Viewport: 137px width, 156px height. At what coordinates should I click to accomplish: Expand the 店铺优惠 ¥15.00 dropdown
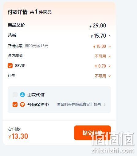click(x=110, y=47)
